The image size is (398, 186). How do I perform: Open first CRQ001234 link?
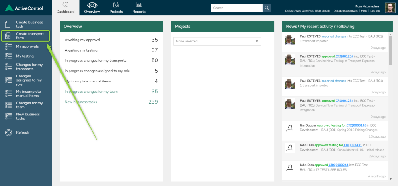pos(344,56)
